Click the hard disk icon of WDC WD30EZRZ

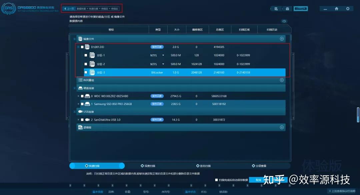pyautogui.click(x=87, y=96)
